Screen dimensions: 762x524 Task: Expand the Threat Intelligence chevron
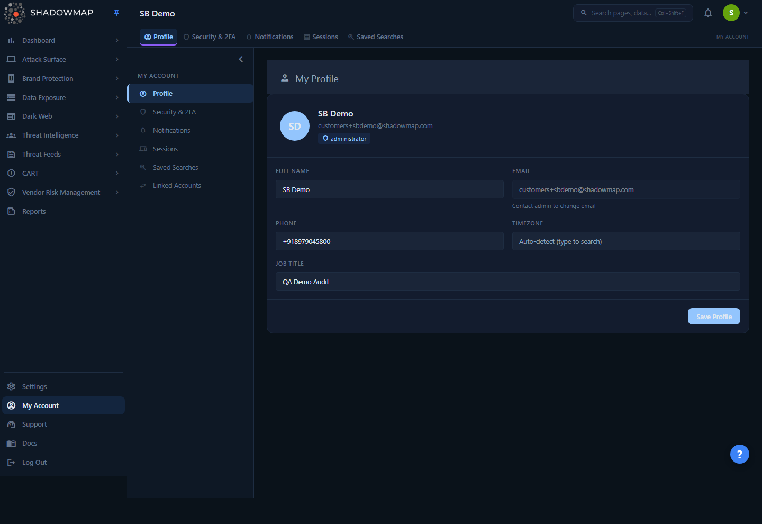(117, 135)
